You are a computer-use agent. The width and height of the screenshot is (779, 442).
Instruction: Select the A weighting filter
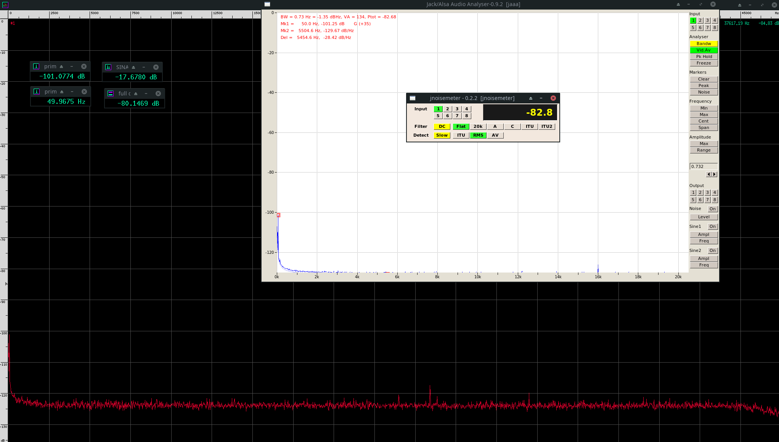pos(495,126)
